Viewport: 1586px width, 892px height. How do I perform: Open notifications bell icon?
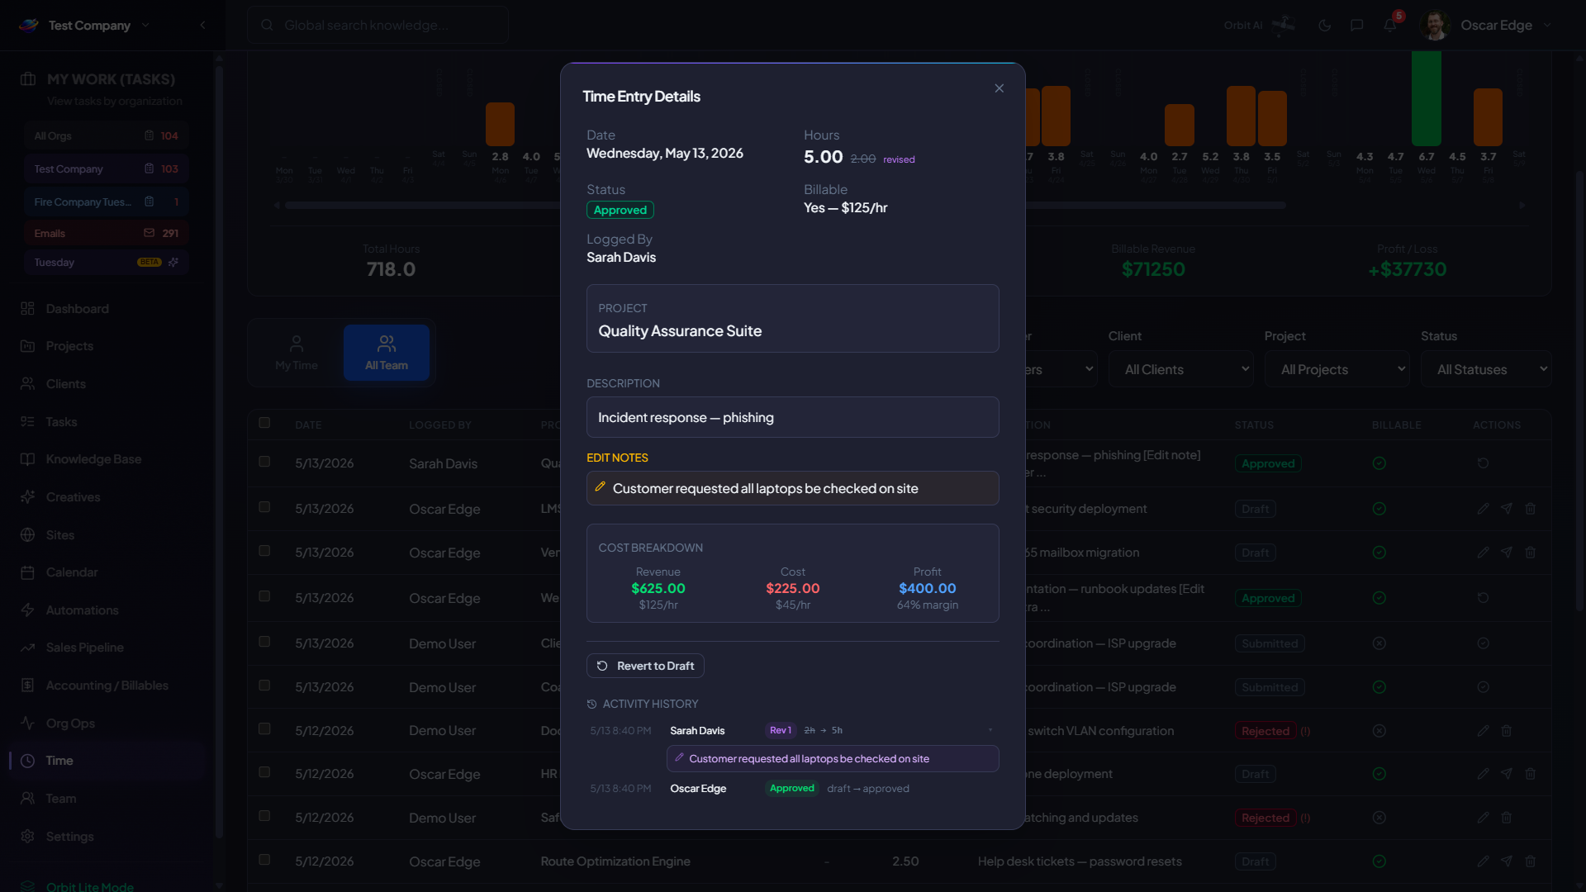[x=1389, y=25]
